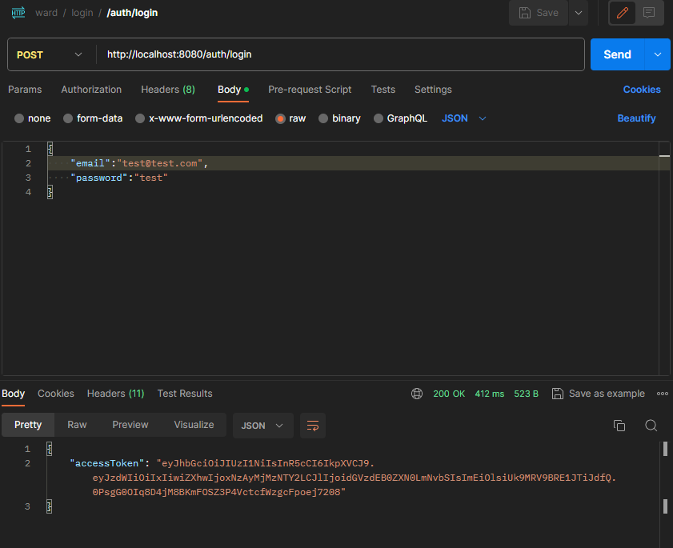
Task: Select the Preview response view
Action: click(130, 425)
